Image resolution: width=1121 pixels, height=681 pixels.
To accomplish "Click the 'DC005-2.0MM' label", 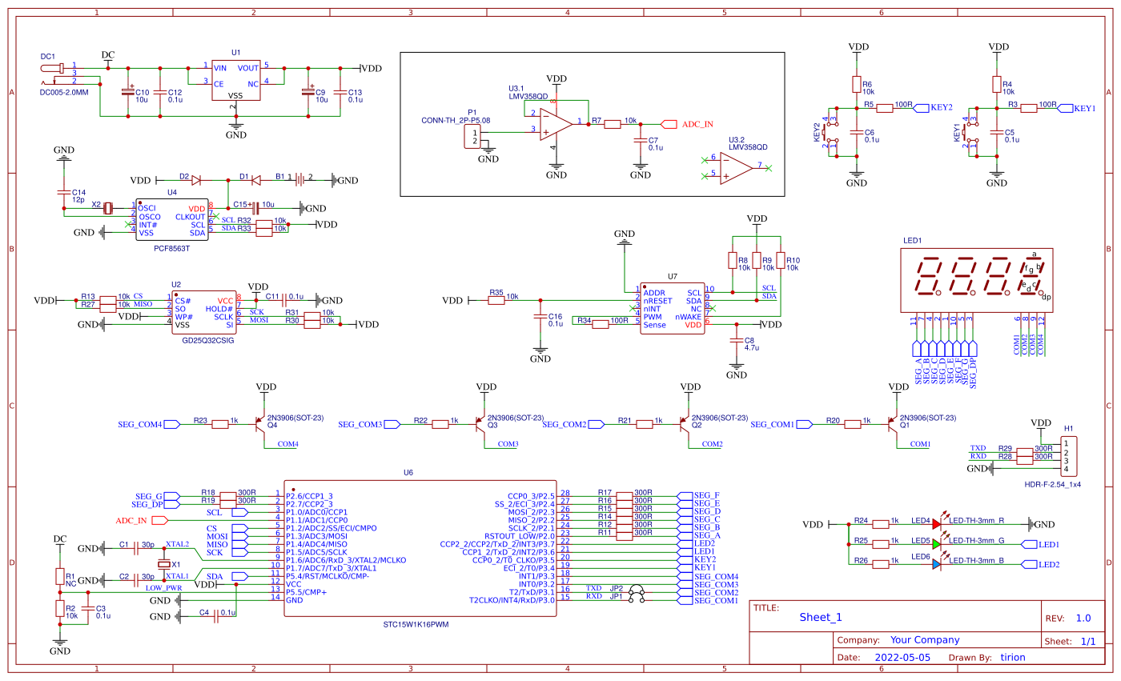I will [x=63, y=92].
